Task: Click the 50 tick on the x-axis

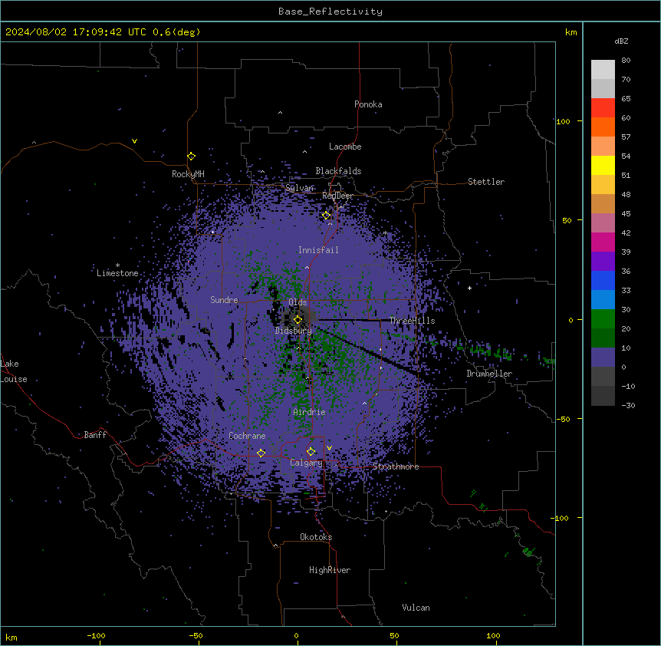Action: coord(394,635)
